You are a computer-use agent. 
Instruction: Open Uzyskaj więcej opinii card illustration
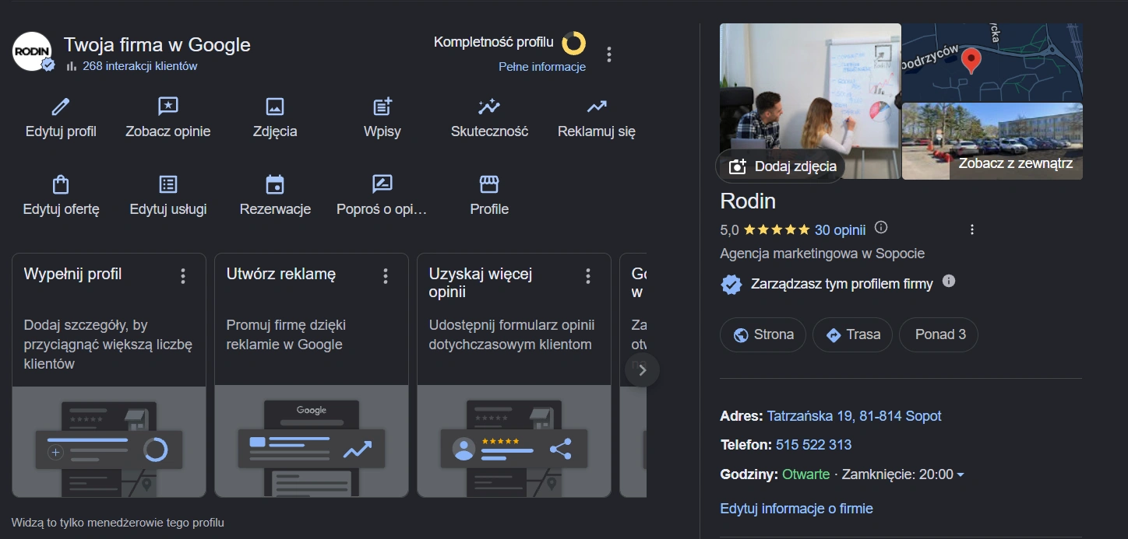tap(514, 441)
